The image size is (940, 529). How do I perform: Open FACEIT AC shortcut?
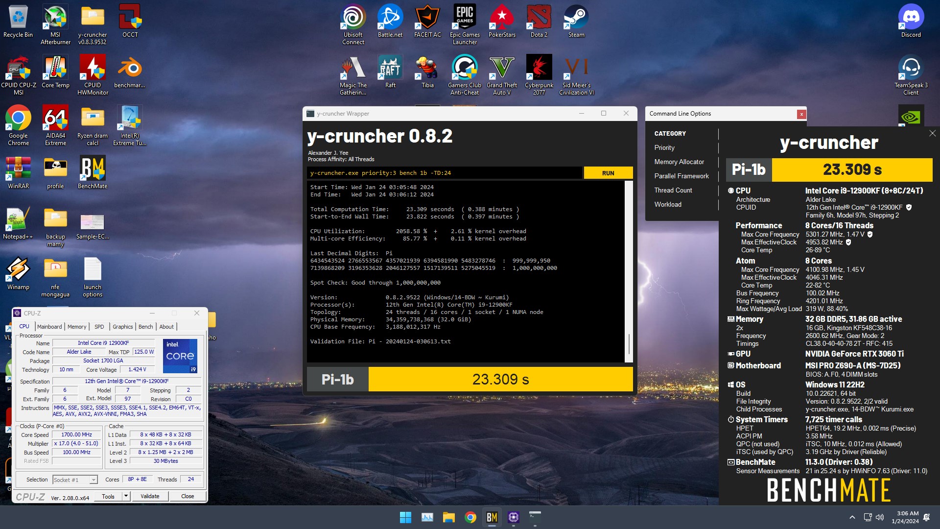427,22
